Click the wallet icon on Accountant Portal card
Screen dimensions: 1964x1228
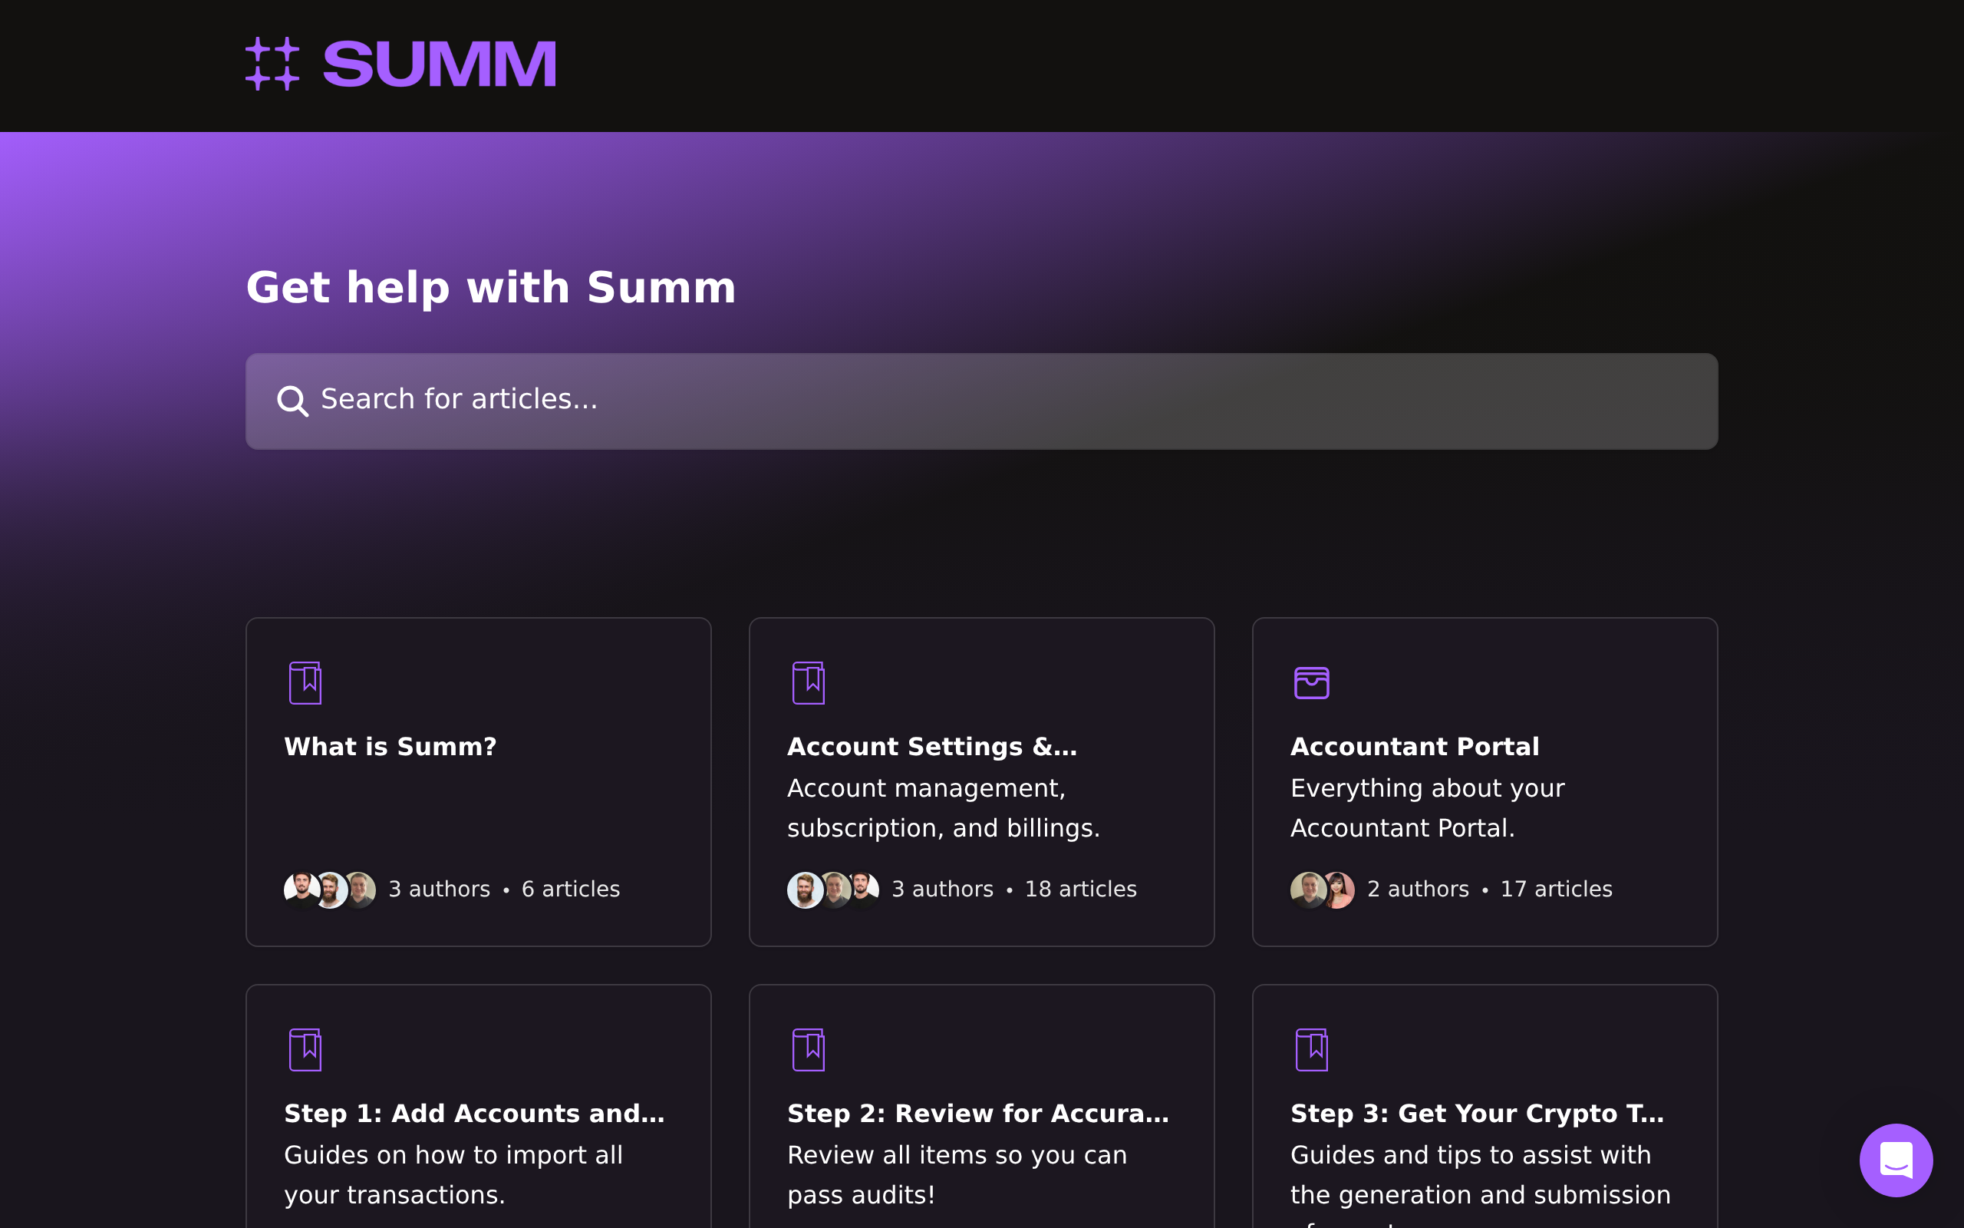coord(1311,682)
